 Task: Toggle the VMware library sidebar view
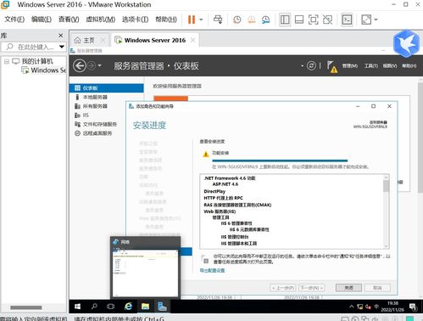pyautogui.click(x=285, y=20)
